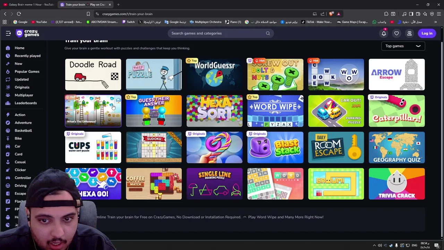
Task: Expand the bookmarks overflow chevron
Action: (436, 22)
